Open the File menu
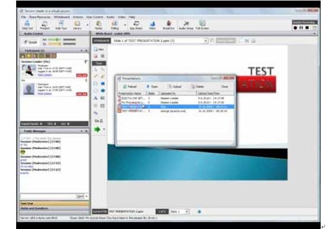Screen dimensions: 334x229 [23, 17]
